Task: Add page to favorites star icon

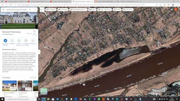Action: tap(165, 5)
